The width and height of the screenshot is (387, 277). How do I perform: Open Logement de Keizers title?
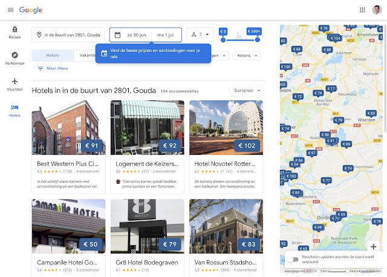tap(147, 164)
